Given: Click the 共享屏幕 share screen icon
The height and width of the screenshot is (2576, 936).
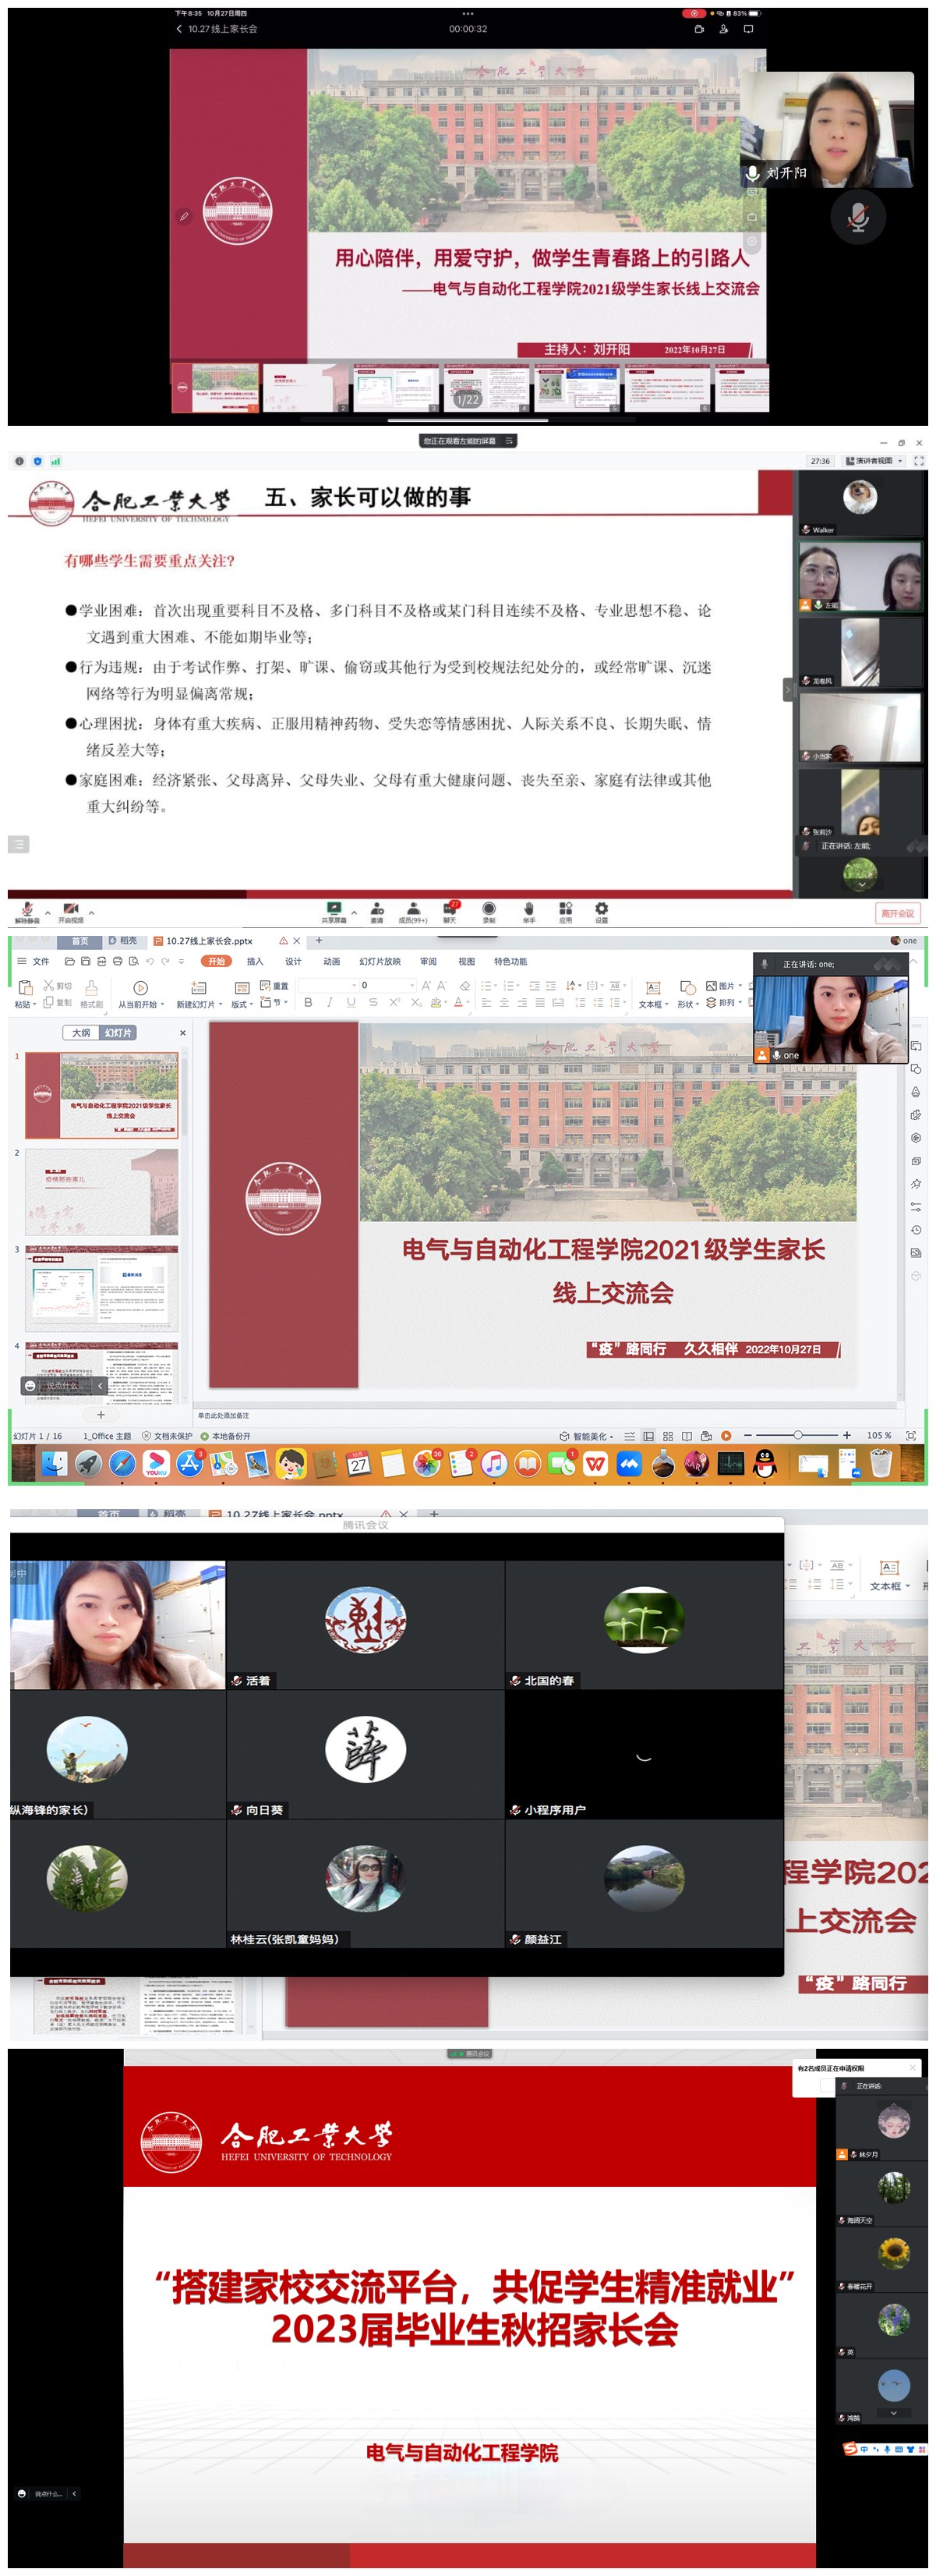Looking at the screenshot, I should pyautogui.click(x=334, y=910).
